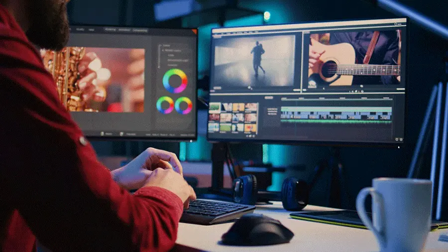
Task: Adjust the bottom-right small color wheel
Action: pyautogui.click(x=183, y=105)
